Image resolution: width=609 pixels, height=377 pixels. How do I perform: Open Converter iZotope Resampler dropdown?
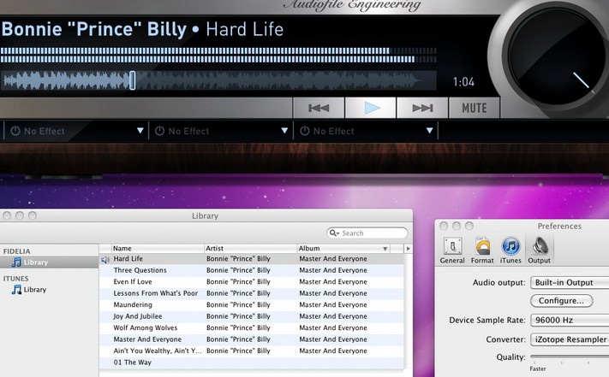570,339
